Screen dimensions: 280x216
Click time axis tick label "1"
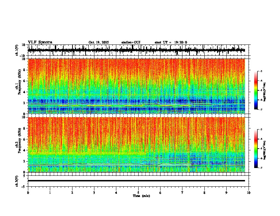pyautogui.click(x=50, y=193)
